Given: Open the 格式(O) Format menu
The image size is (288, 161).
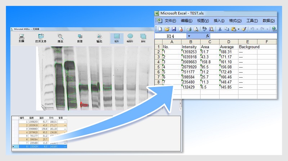Looking at the screenshot, I should tap(235, 21).
